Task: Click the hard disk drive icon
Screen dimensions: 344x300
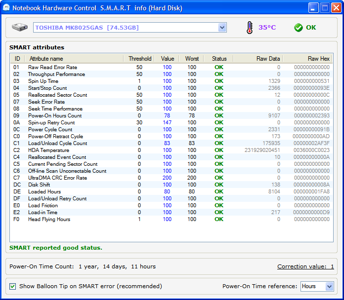Action: 20,27
